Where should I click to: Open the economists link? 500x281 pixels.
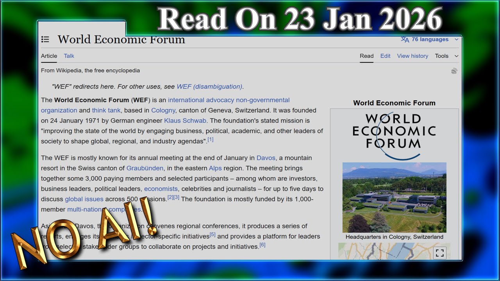click(161, 189)
